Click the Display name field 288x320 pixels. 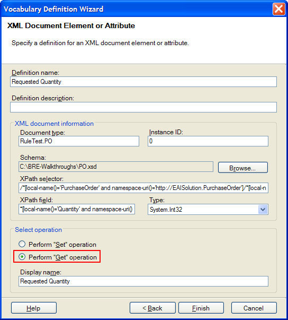pos(143,281)
